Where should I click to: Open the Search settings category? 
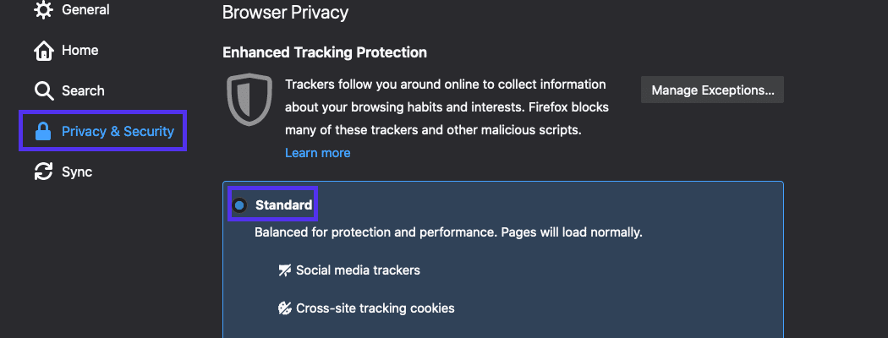point(83,90)
